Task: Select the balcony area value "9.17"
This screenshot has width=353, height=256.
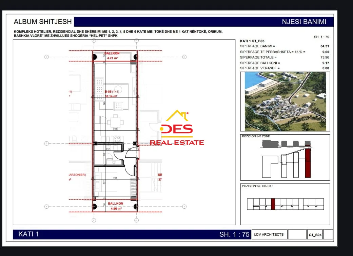Action: [326, 63]
